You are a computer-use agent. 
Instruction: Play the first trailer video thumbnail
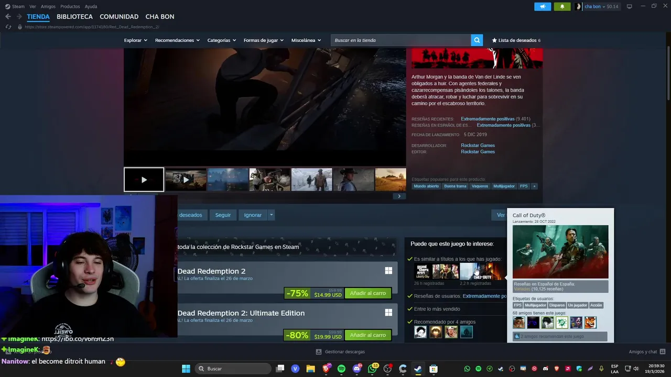(x=144, y=180)
